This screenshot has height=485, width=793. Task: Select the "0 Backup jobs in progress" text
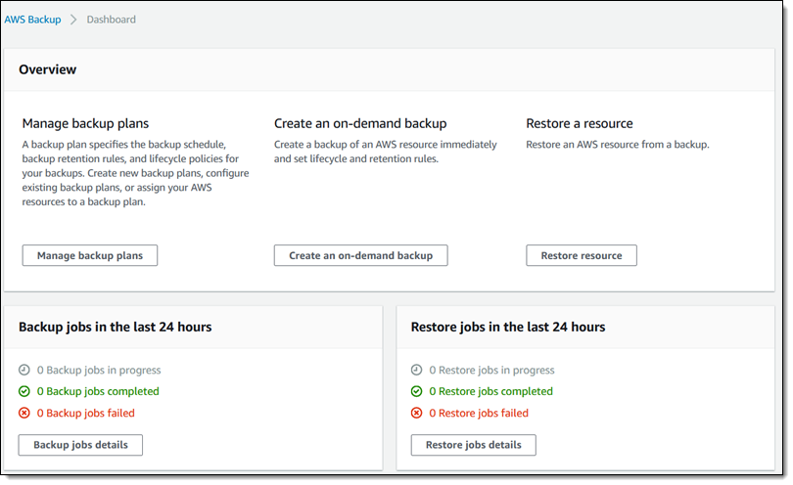99,371
